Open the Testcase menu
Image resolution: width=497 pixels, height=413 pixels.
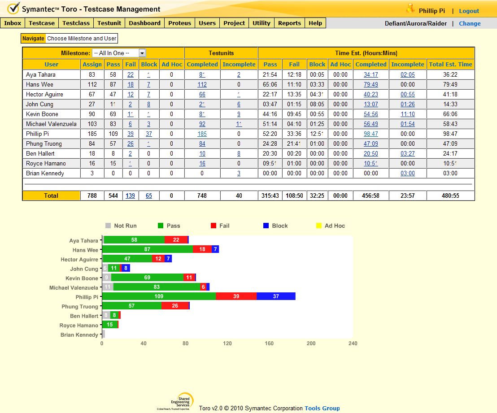click(42, 23)
